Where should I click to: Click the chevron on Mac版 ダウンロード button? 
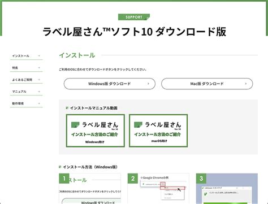click(x=246, y=84)
